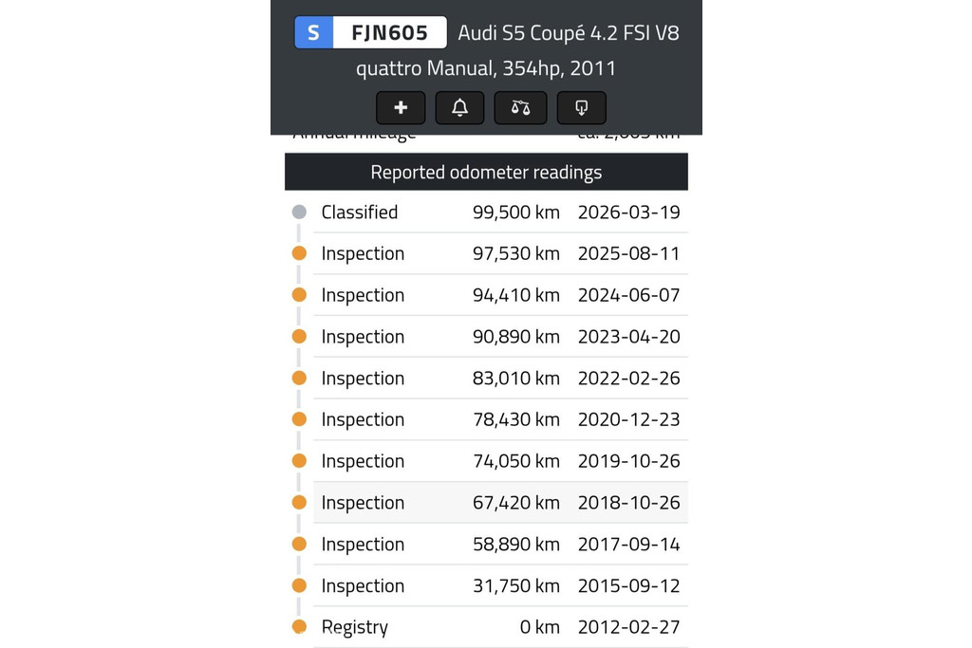Click the Reported odometer readings header

(486, 173)
